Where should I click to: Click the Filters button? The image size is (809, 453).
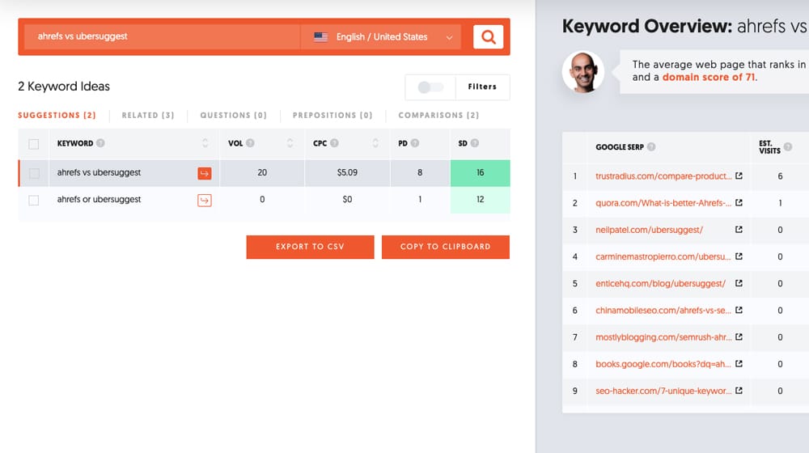click(482, 87)
